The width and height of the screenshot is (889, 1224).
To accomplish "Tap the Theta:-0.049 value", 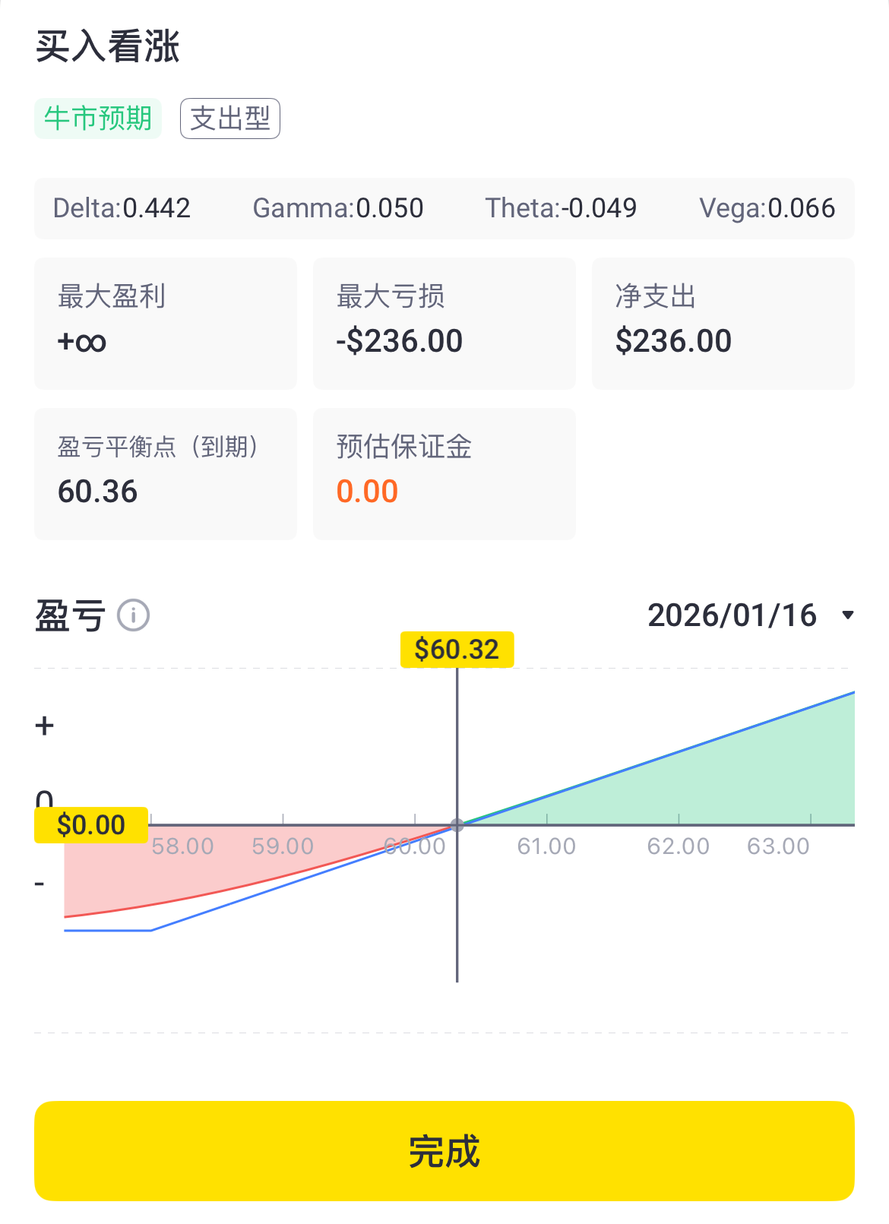I will coord(561,208).
